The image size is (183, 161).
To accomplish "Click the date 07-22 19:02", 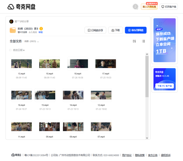I will click(101, 109).
